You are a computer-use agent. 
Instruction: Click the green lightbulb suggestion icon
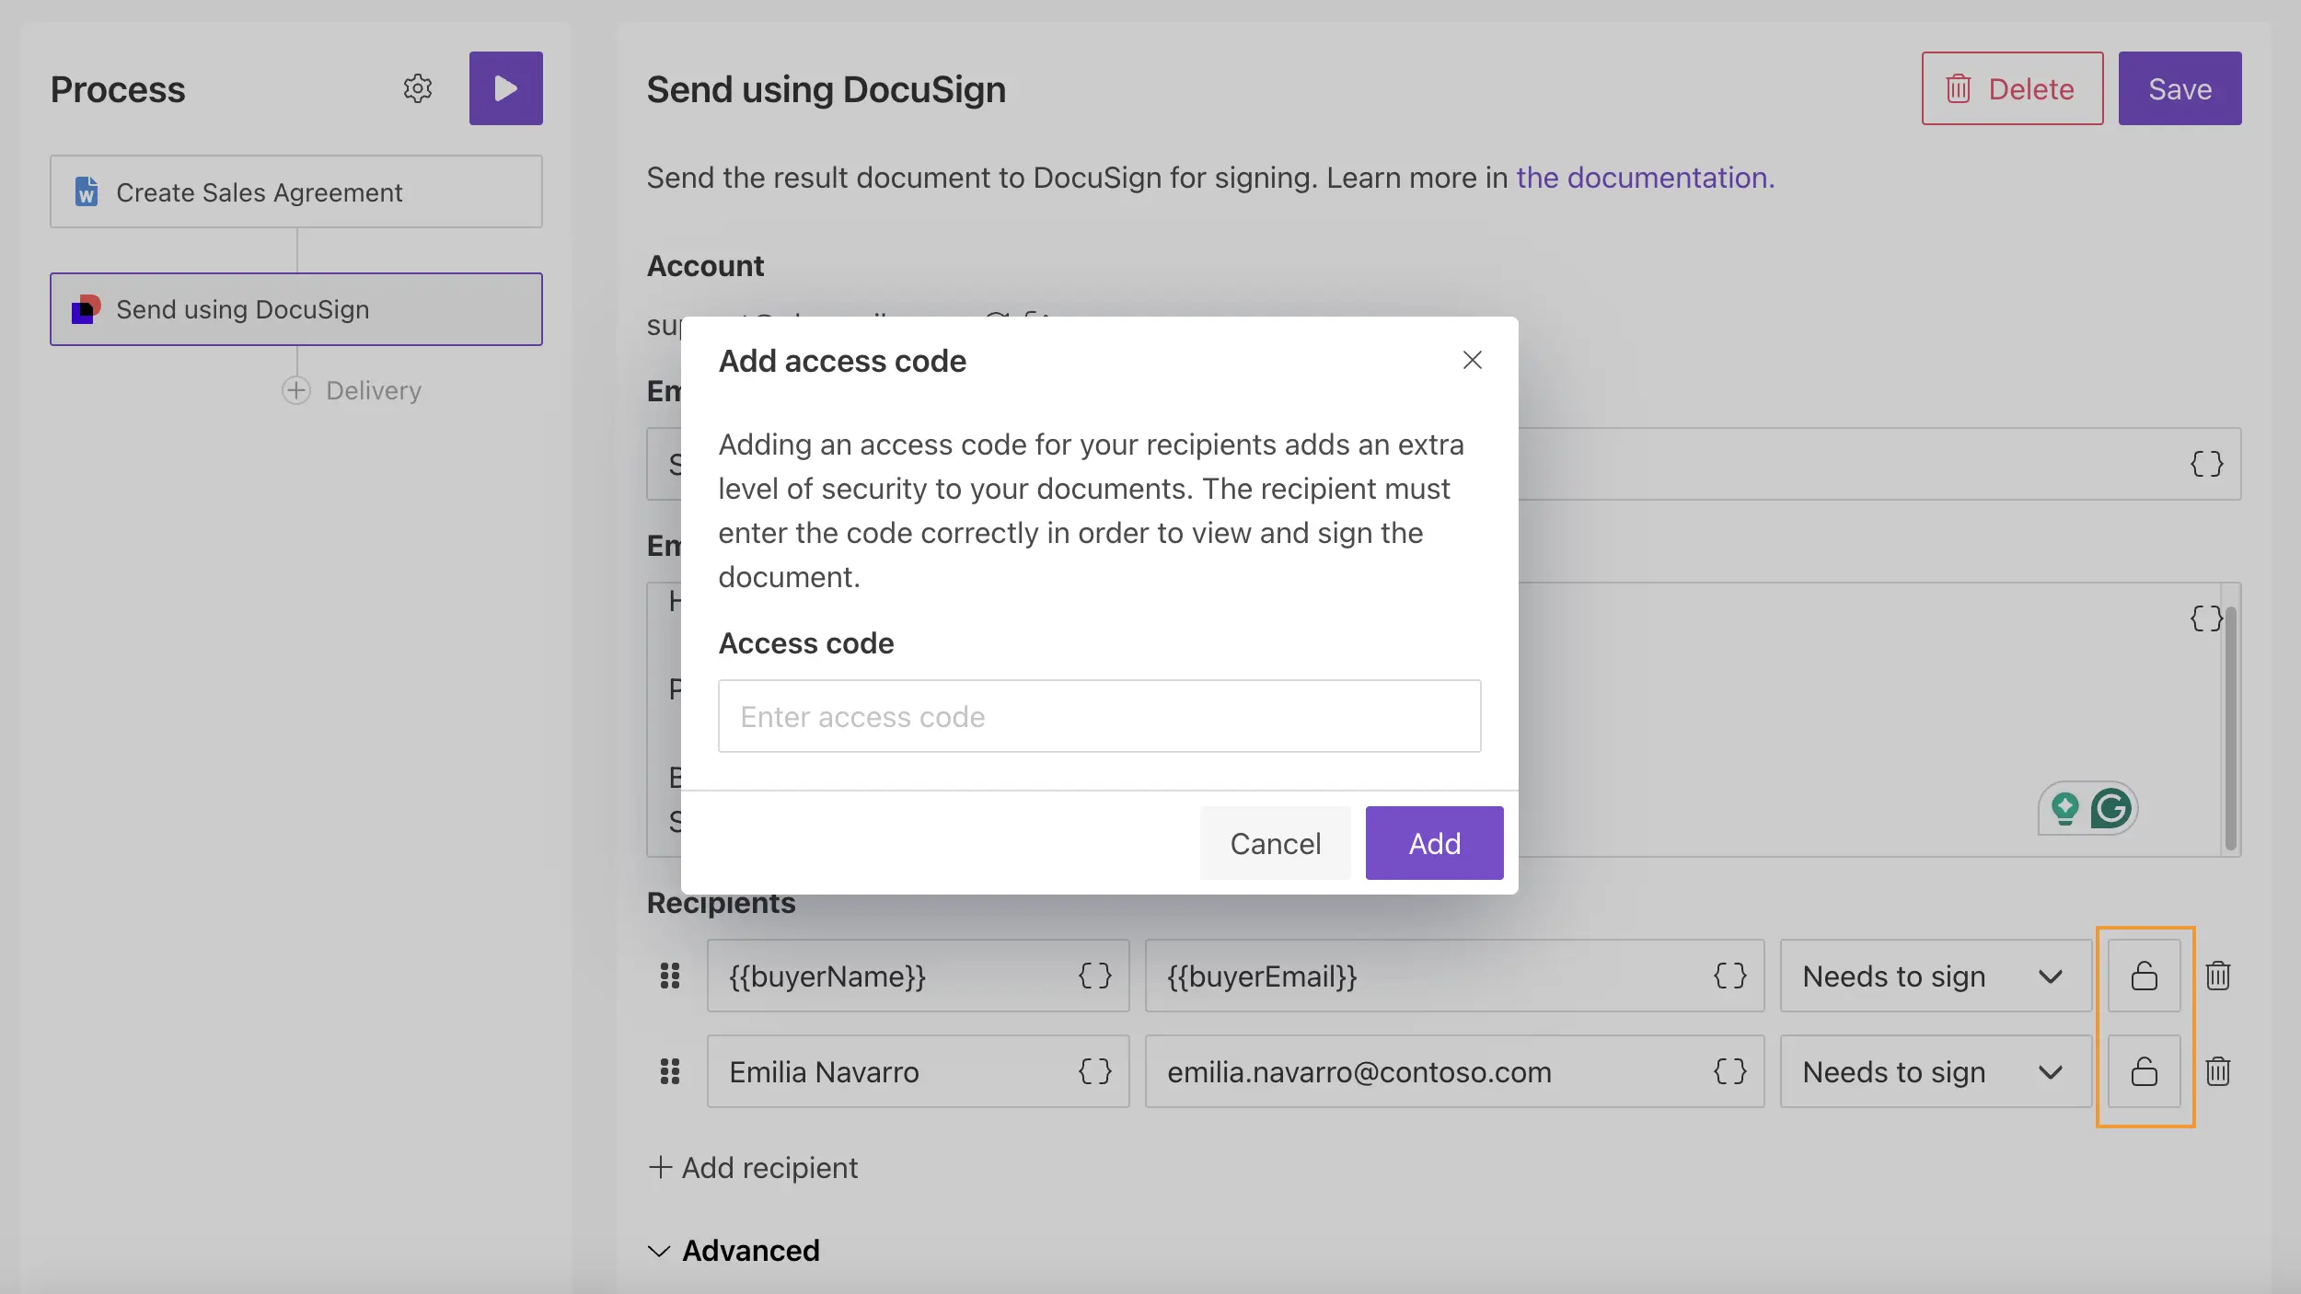pyautogui.click(x=2064, y=809)
